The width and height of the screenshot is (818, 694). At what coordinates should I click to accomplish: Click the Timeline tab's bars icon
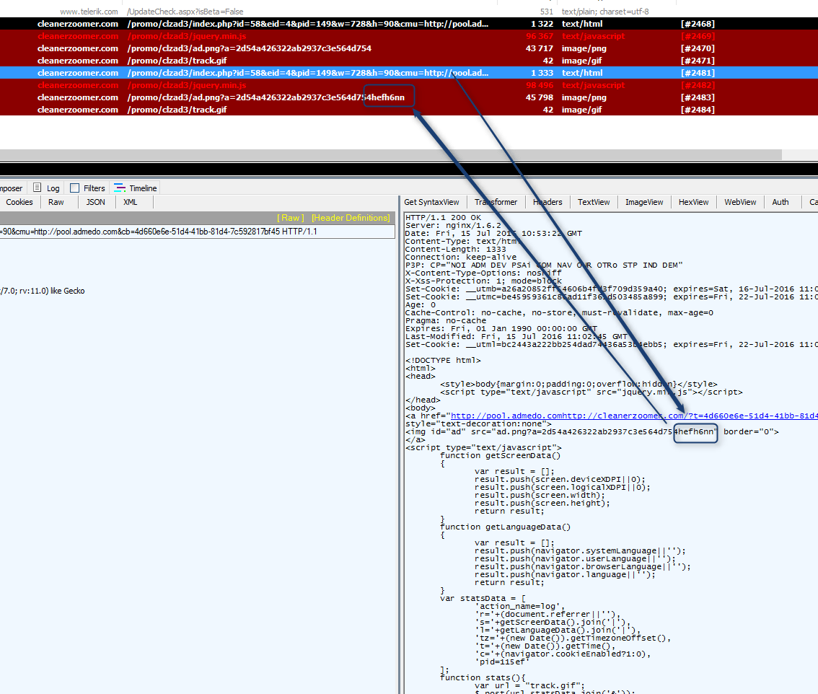click(x=120, y=188)
